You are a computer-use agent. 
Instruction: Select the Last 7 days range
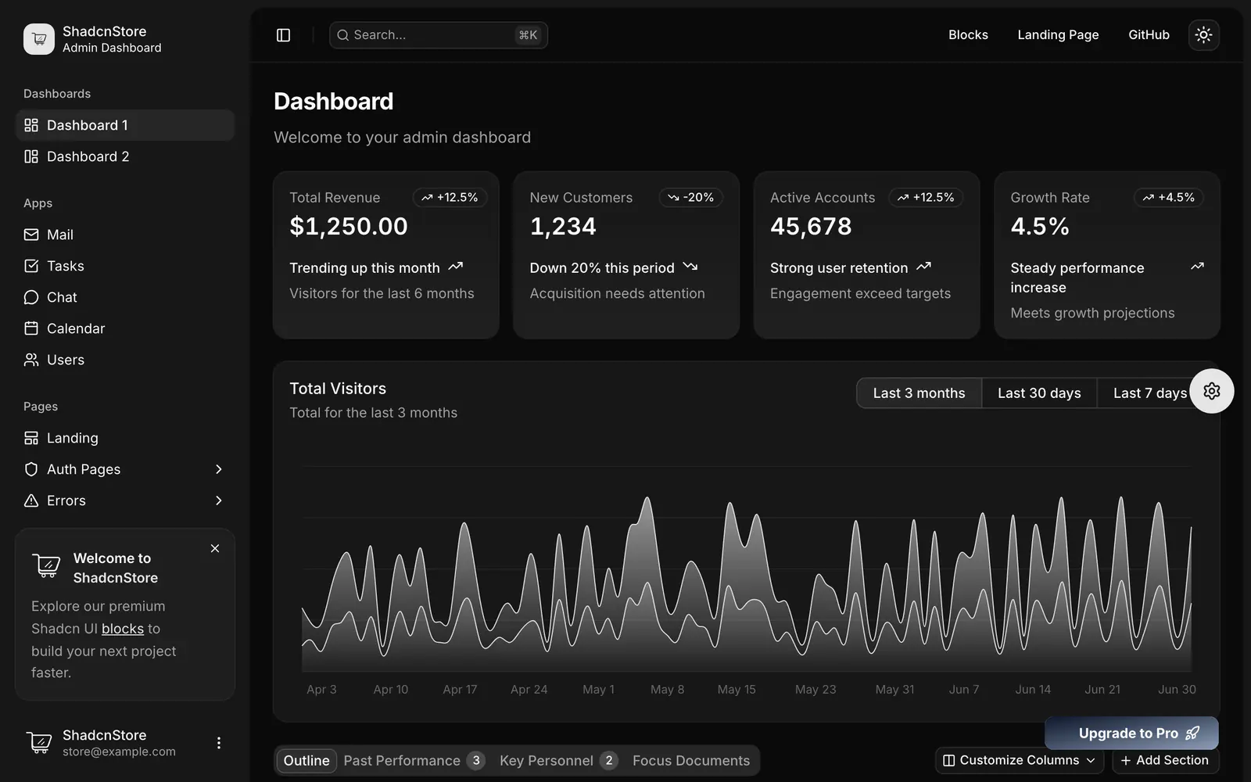pyautogui.click(x=1149, y=393)
